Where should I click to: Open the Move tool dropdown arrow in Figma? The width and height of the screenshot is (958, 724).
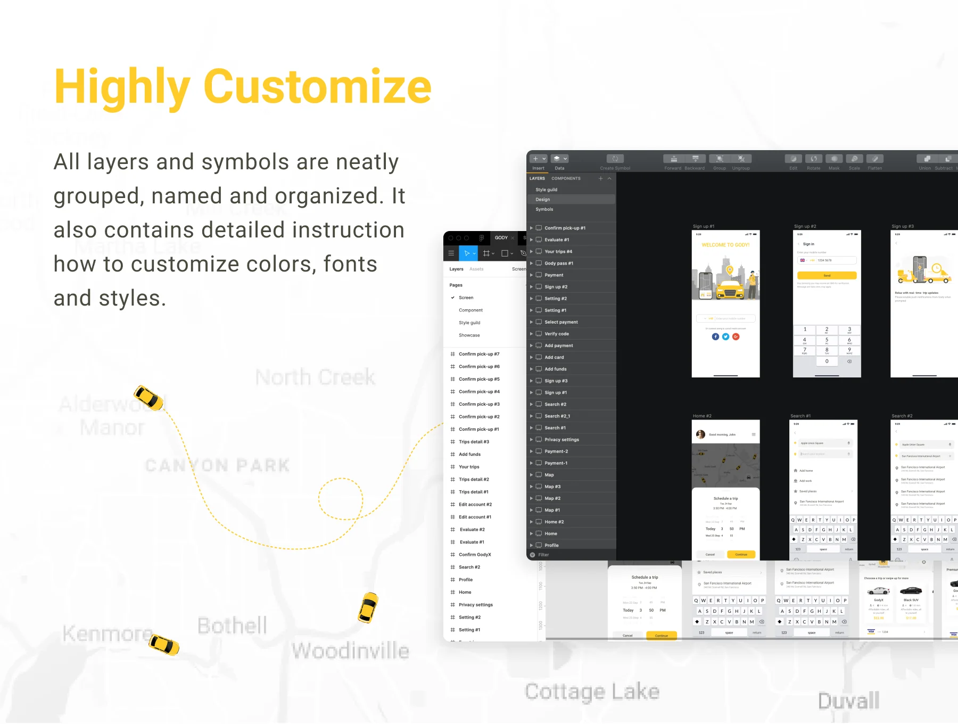pyautogui.click(x=474, y=254)
